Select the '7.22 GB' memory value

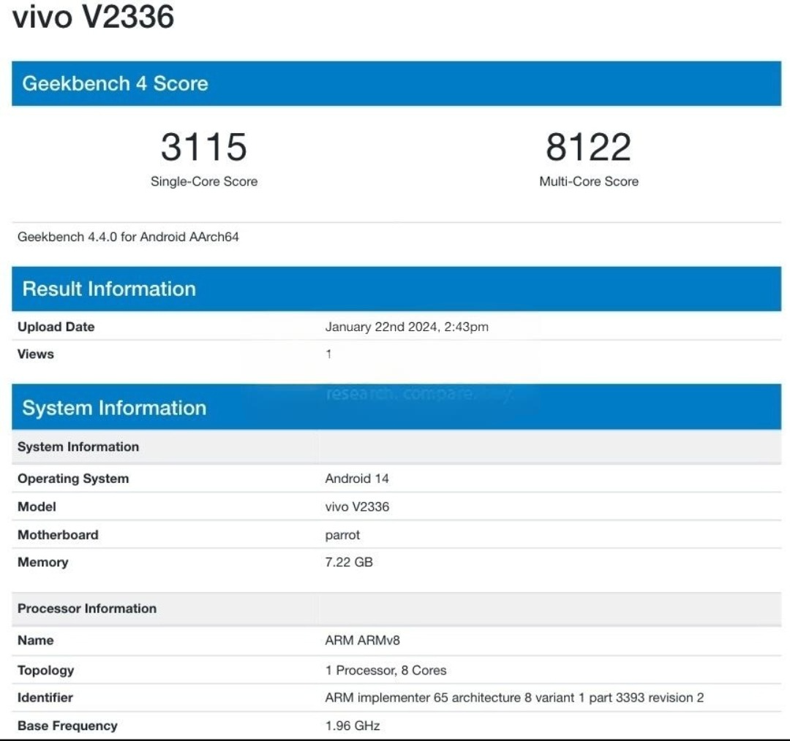(349, 562)
